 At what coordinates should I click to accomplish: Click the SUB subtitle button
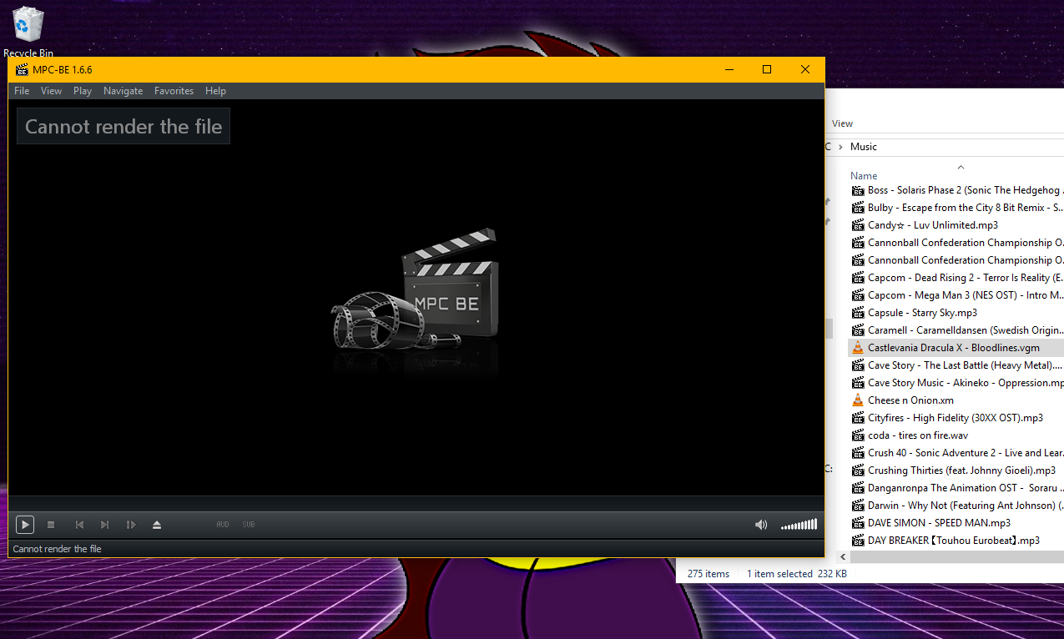tap(249, 525)
